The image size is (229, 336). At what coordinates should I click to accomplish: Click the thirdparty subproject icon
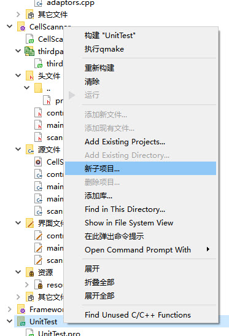pyautogui.click(x=29, y=51)
